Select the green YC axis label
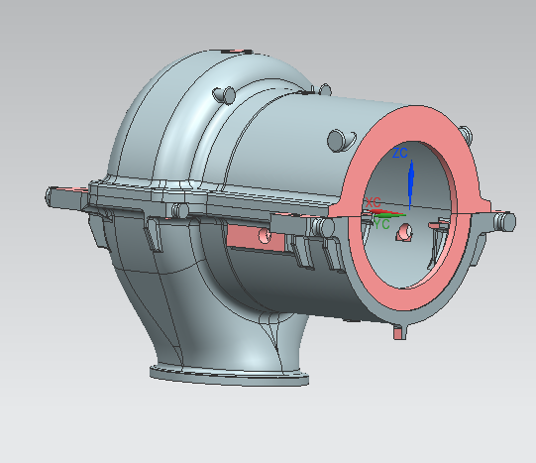536x463 pixels. click(381, 224)
